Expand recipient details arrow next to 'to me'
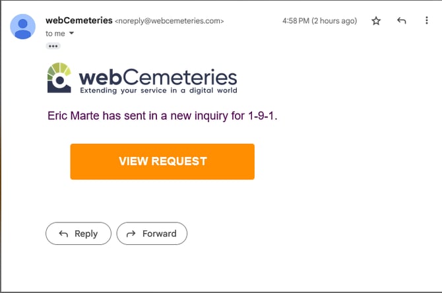Image resolution: width=442 pixels, height=293 pixels. click(72, 33)
